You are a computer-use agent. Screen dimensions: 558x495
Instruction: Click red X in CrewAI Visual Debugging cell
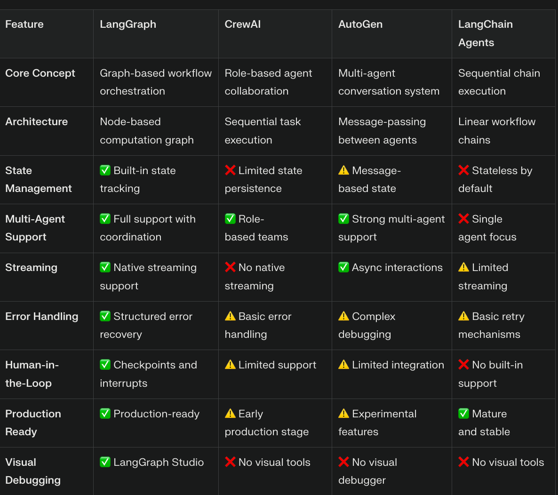click(x=230, y=462)
